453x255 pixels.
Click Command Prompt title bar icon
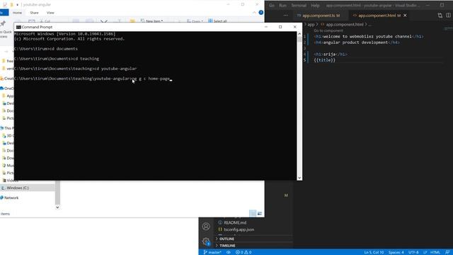click(18, 27)
